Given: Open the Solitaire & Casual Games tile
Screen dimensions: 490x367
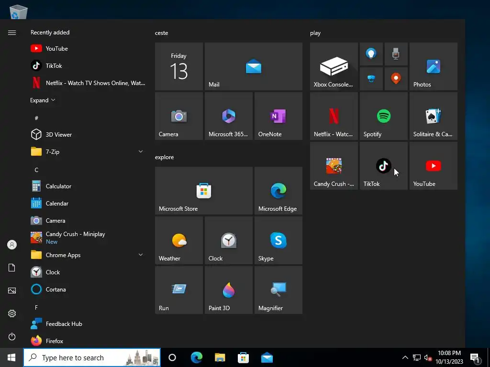Looking at the screenshot, I should click(x=434, y=116).
